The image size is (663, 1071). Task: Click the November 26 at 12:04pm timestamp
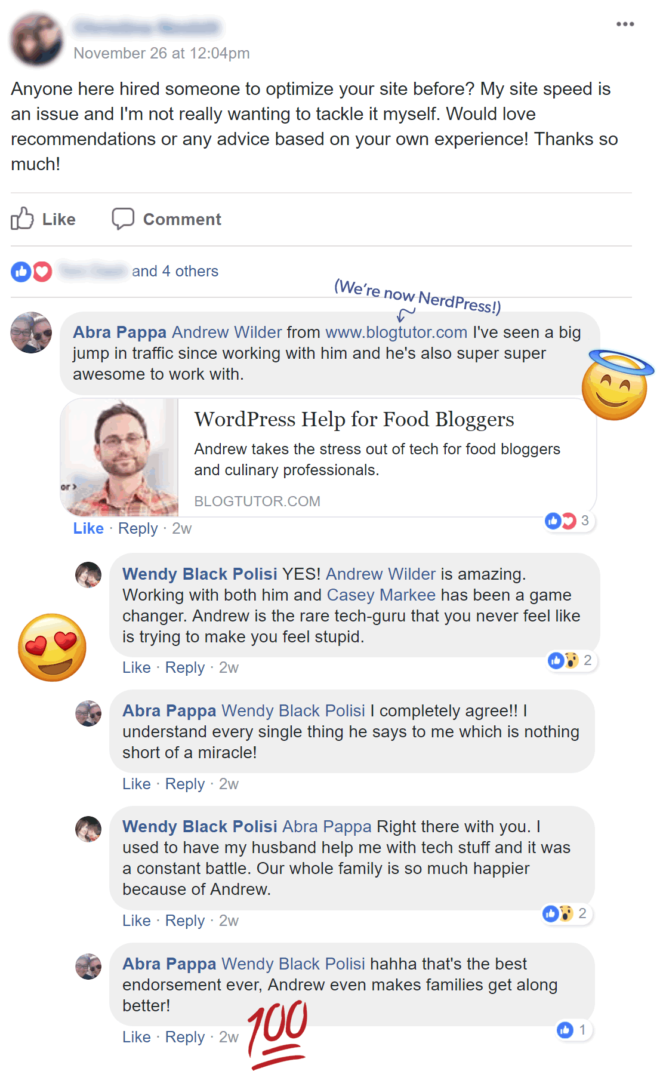point(162,53)
